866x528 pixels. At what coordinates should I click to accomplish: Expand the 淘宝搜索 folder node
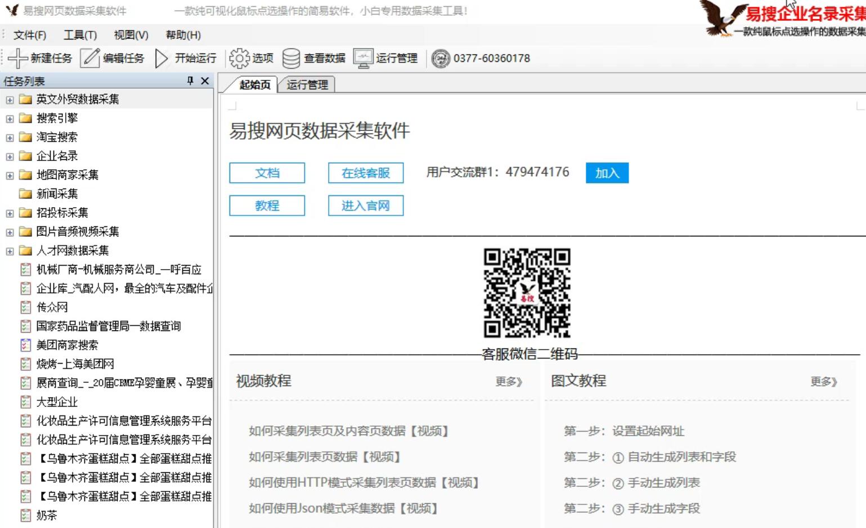coord(10,138)
